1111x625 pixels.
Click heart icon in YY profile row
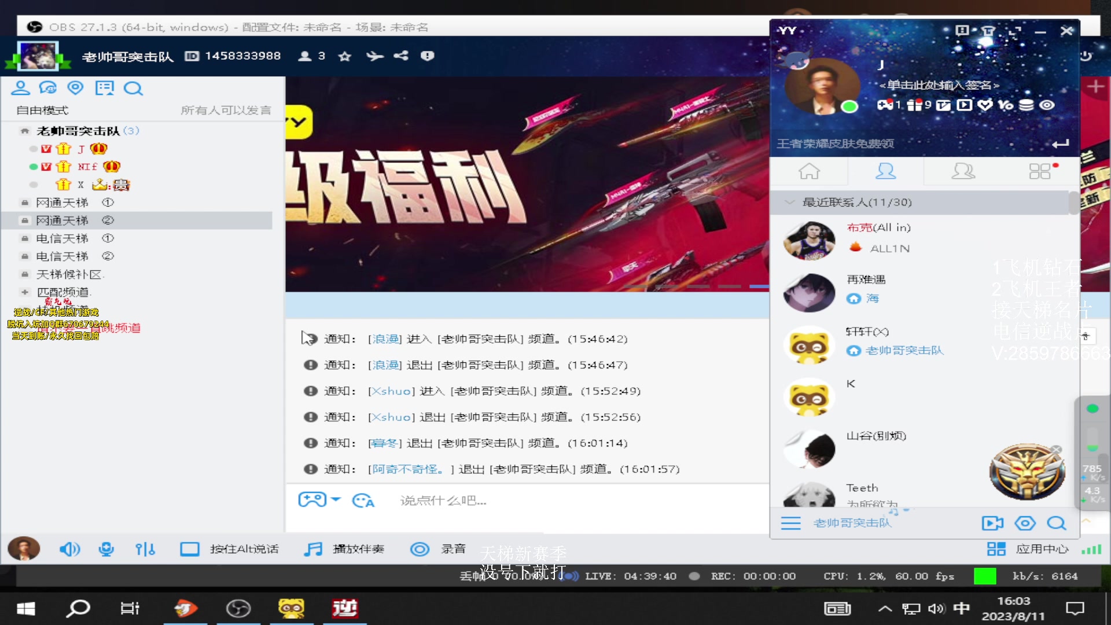pyautogui.click(x=985, y=105)
